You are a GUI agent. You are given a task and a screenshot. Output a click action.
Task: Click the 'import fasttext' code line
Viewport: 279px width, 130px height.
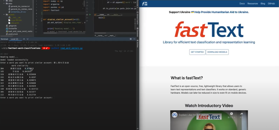pyautogui.click(x=51, y=10)
